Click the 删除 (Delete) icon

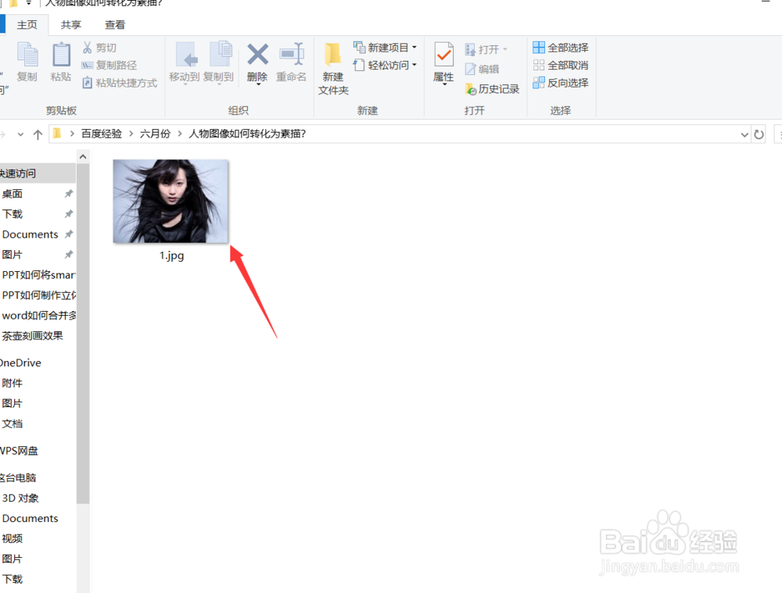click(x=257, y=61)
